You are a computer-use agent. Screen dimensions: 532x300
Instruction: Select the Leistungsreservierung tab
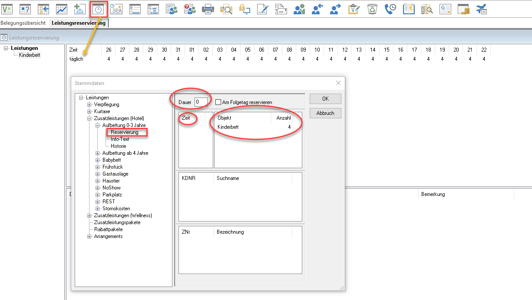coord(78,23)
